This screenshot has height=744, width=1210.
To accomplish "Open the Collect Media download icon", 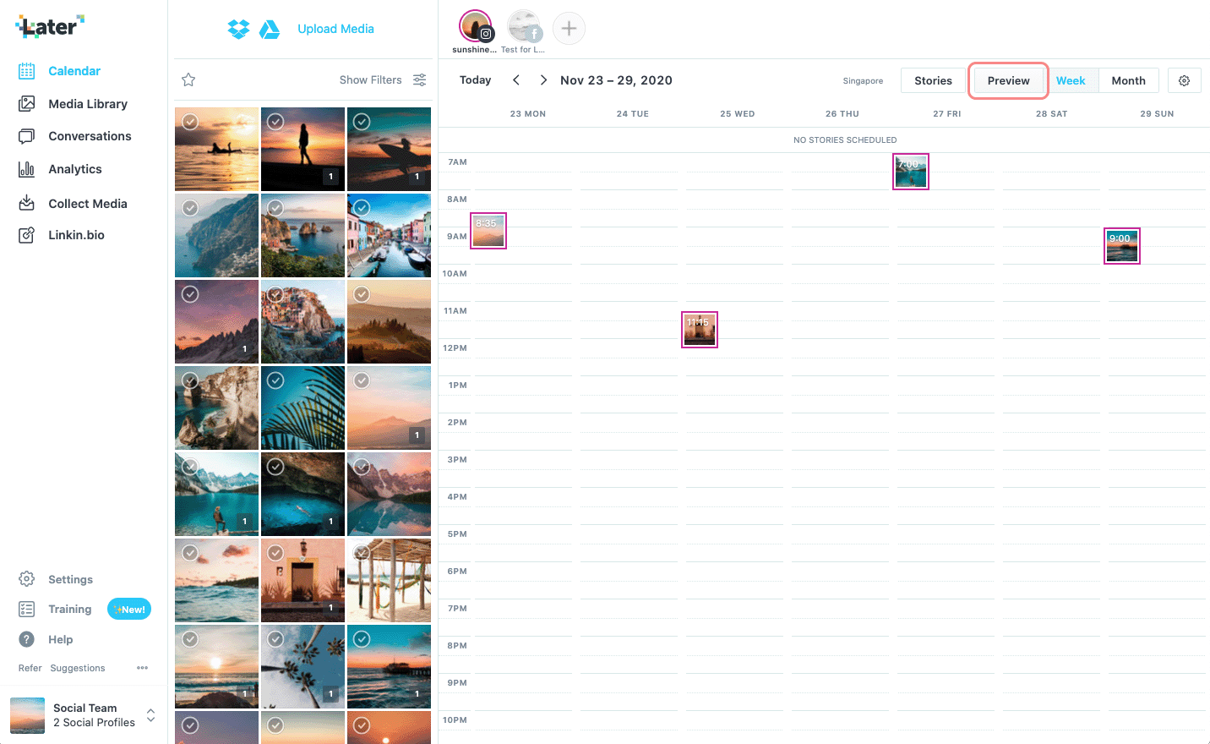I will [x=27, y=203].
